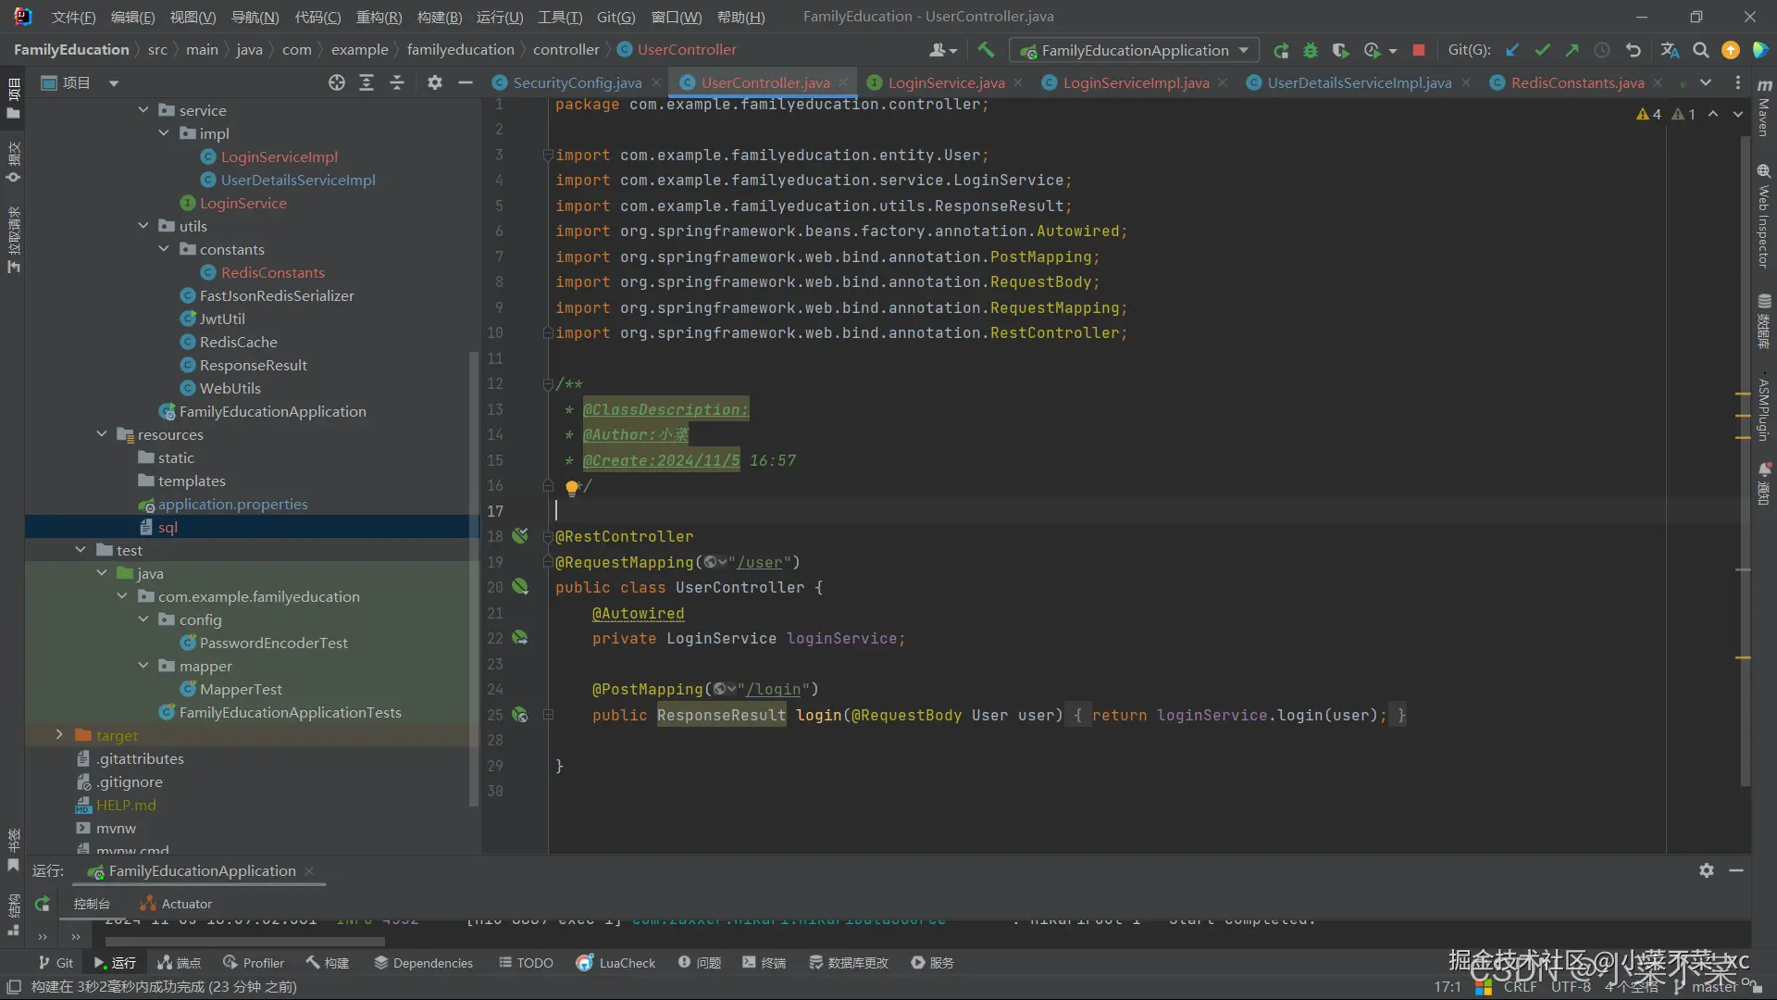The image size is (1777, 1000).
Task: Collapse the service folder in project tree
Action: [x=143, y=110]
